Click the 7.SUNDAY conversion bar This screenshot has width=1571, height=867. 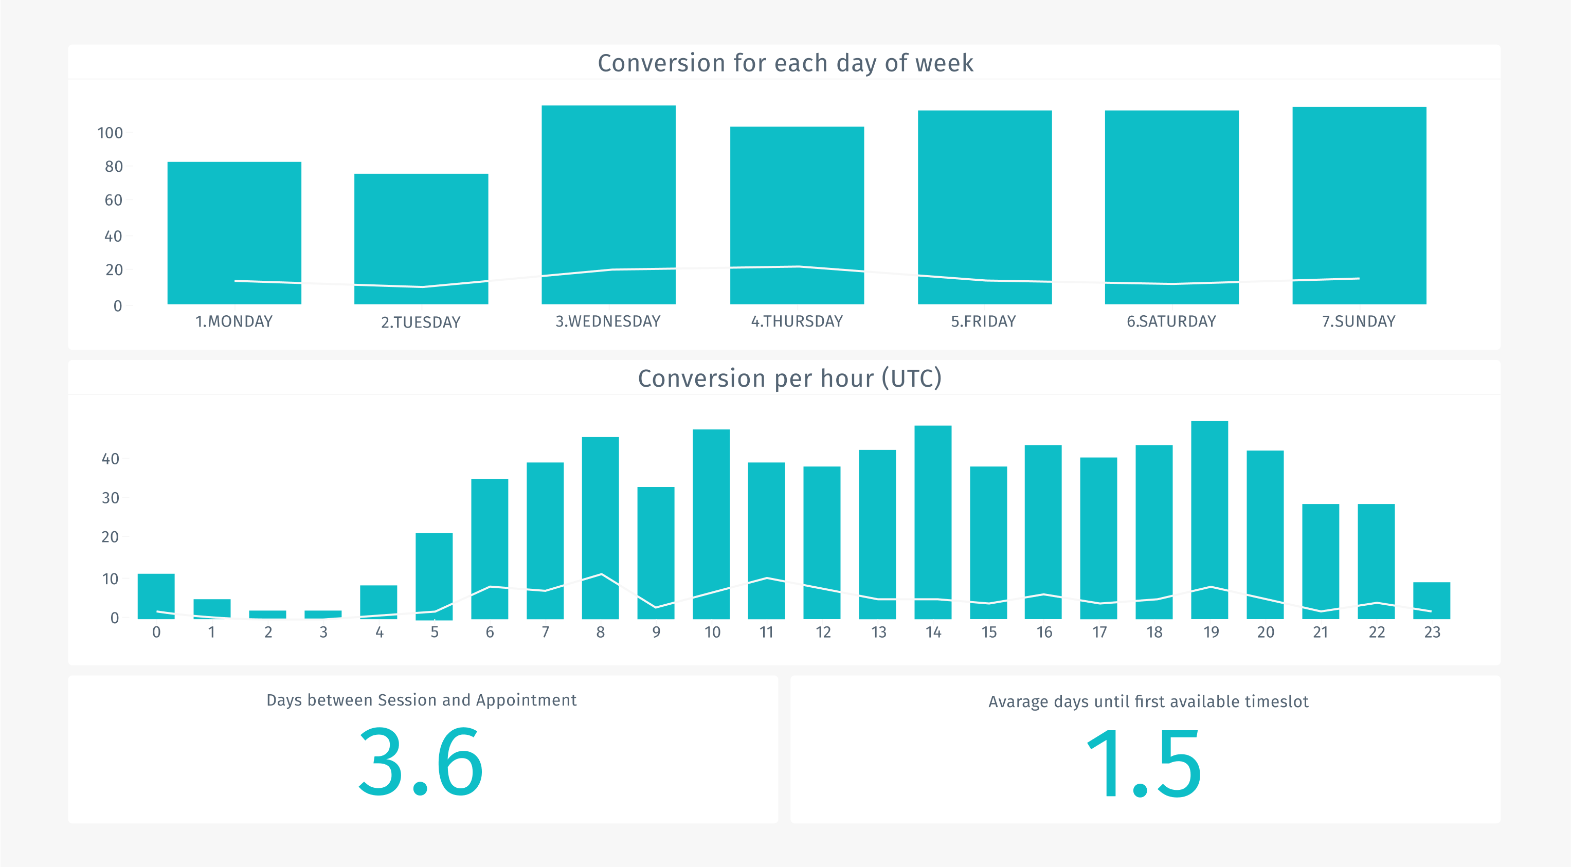(1359, 206)
